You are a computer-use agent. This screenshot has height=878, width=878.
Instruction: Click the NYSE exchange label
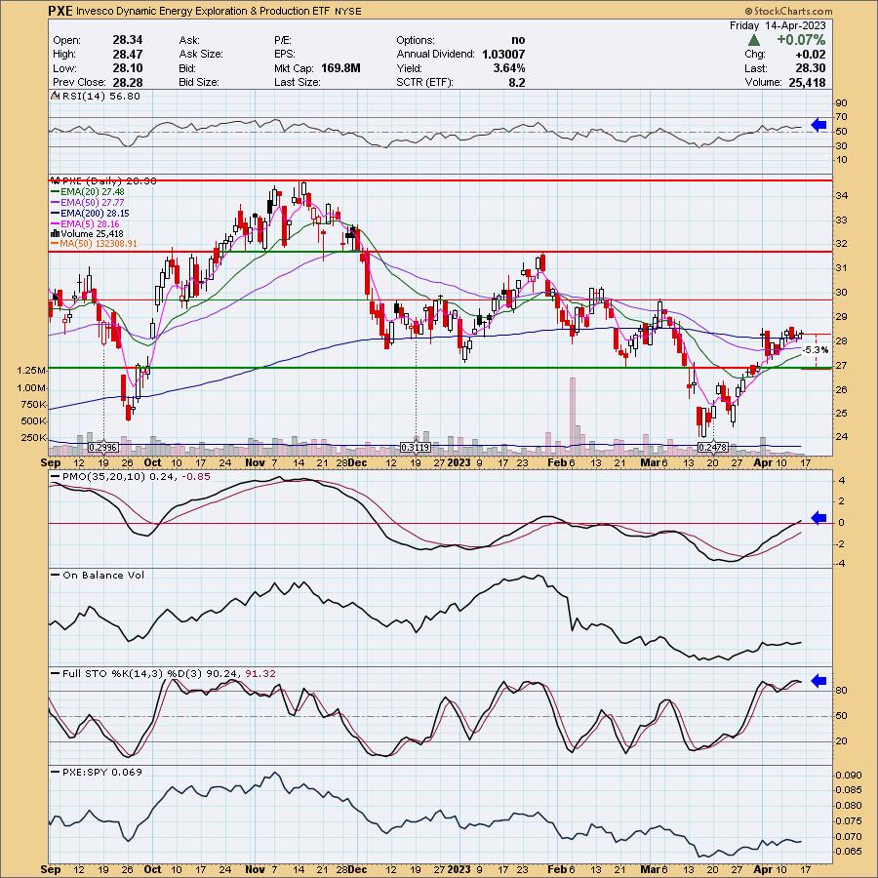347,11
